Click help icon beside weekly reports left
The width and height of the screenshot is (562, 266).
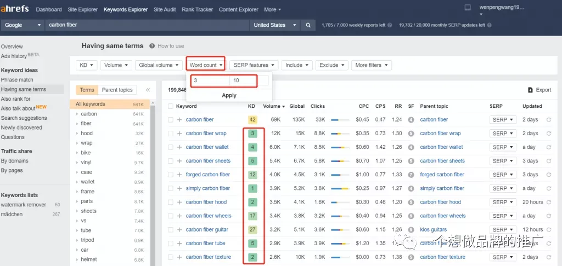click(390, 25)
